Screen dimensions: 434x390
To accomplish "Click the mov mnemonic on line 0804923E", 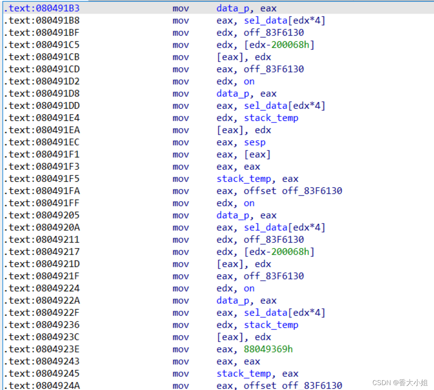I will pyautogui.click(x=181, y=349).
